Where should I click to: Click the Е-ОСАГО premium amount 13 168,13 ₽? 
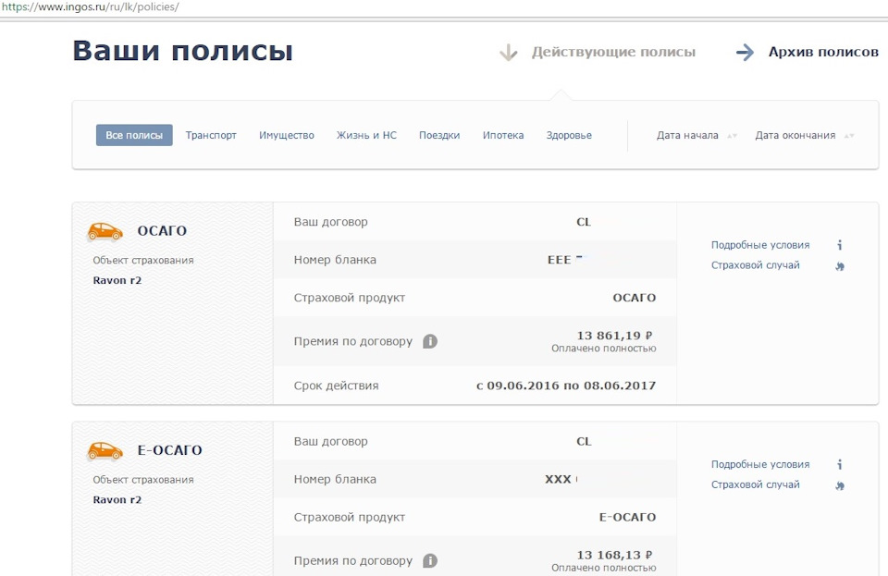(x=614, y=555)
